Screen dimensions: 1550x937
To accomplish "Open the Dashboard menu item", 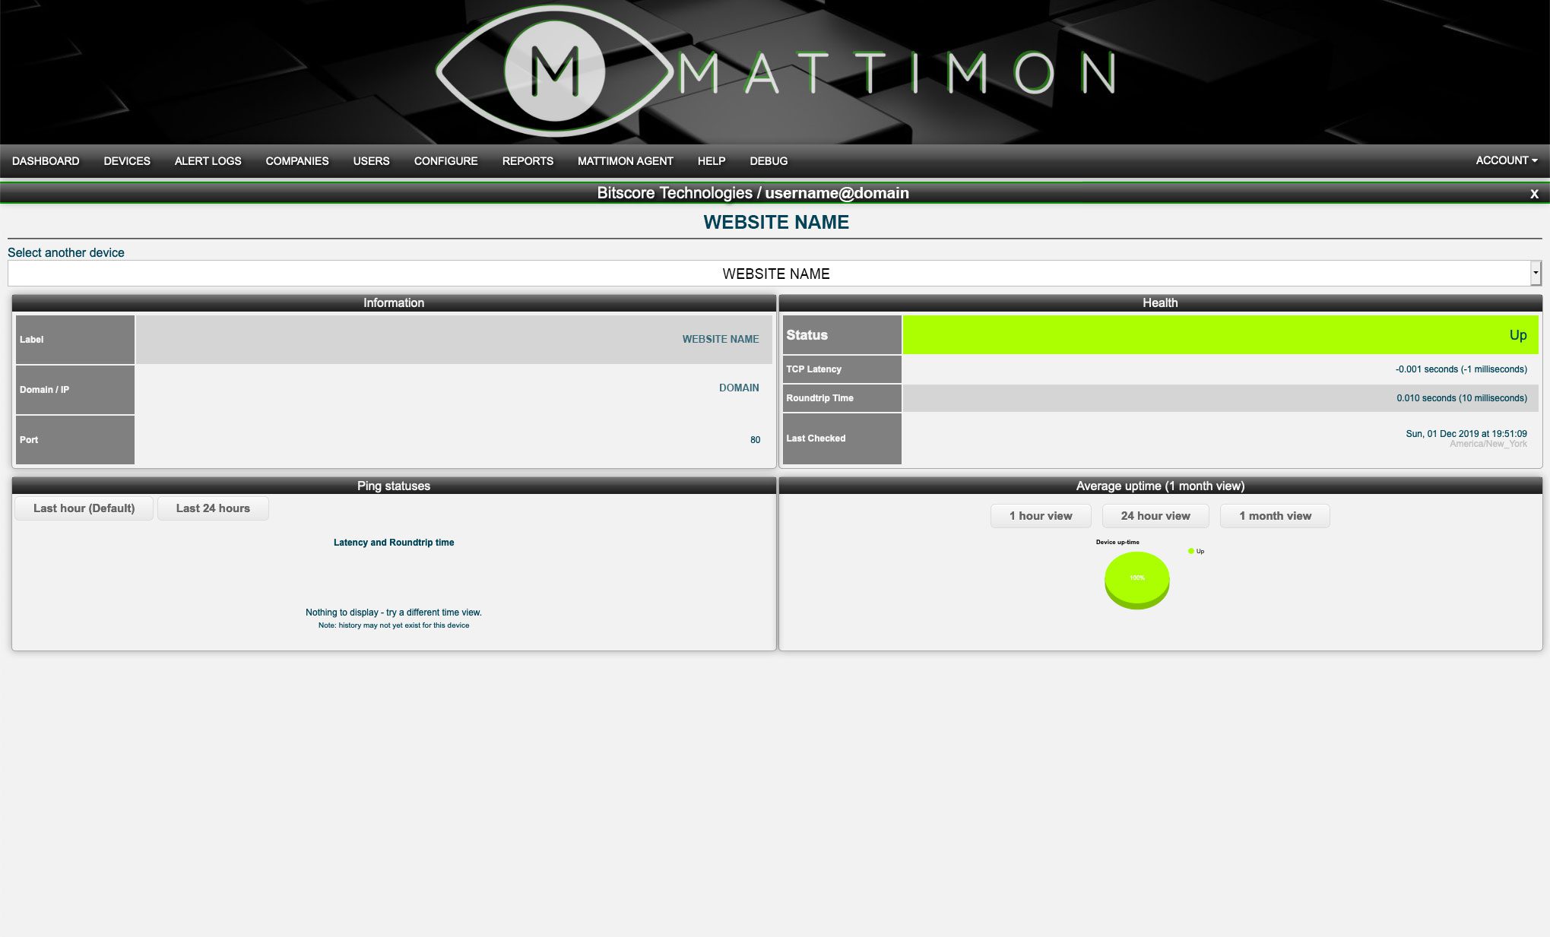I will 46,161.
